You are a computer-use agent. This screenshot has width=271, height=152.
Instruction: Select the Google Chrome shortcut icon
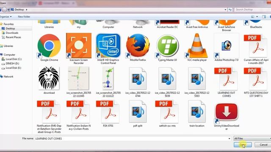(49, 46)
